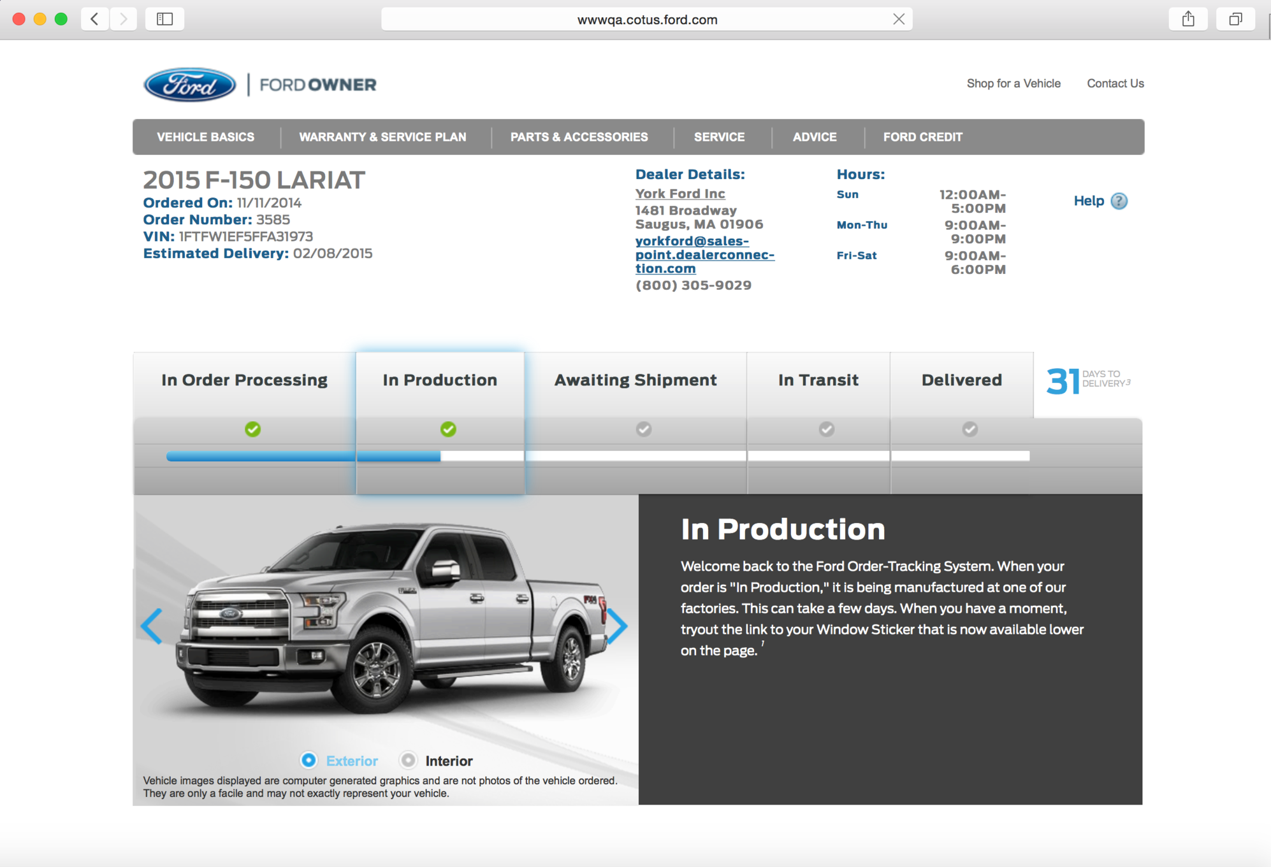
Task: Open the Vehicle Basics menu
Action: tap(205, 136)
